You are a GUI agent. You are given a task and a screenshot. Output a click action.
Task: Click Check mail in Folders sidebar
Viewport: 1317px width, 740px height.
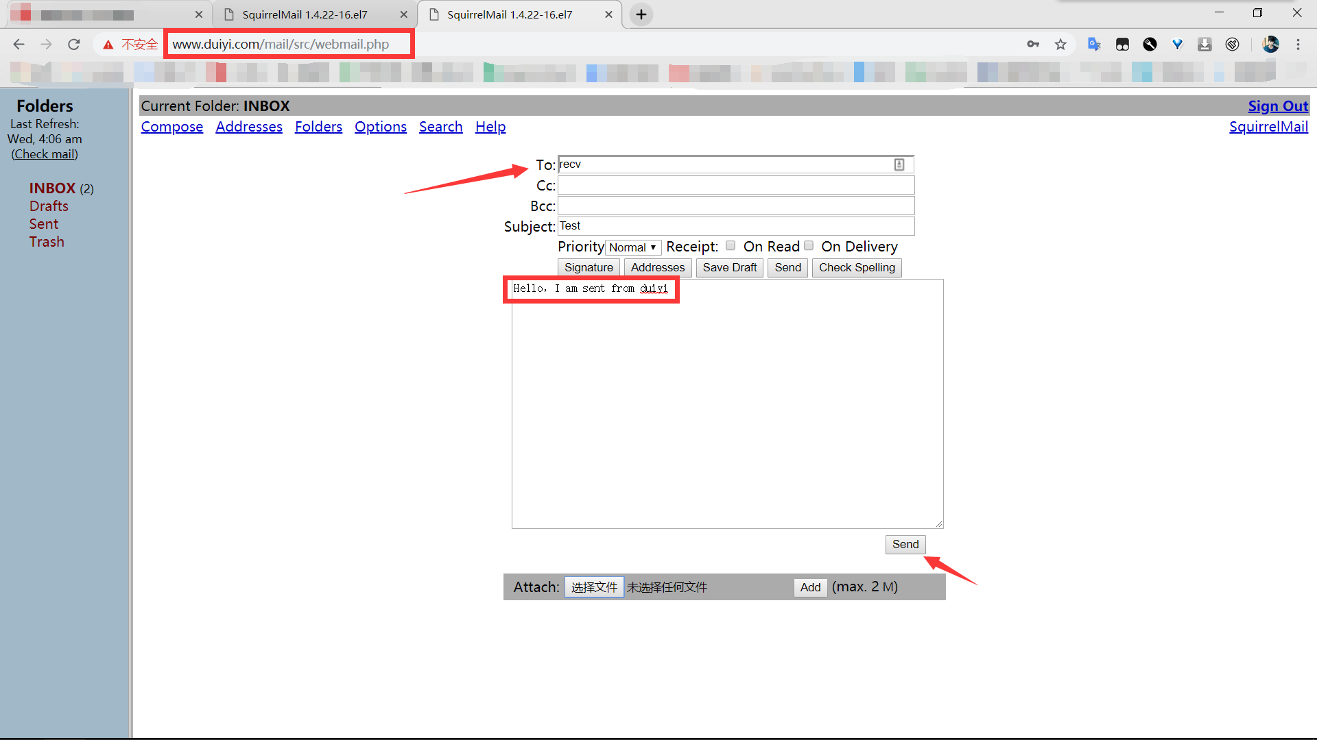pos(45,154)
